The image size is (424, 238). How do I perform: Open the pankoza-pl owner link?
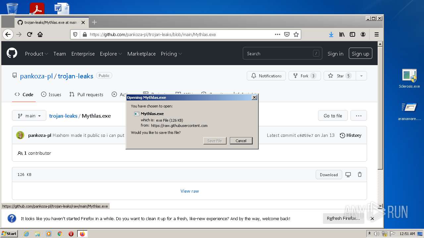click(36, 76)
